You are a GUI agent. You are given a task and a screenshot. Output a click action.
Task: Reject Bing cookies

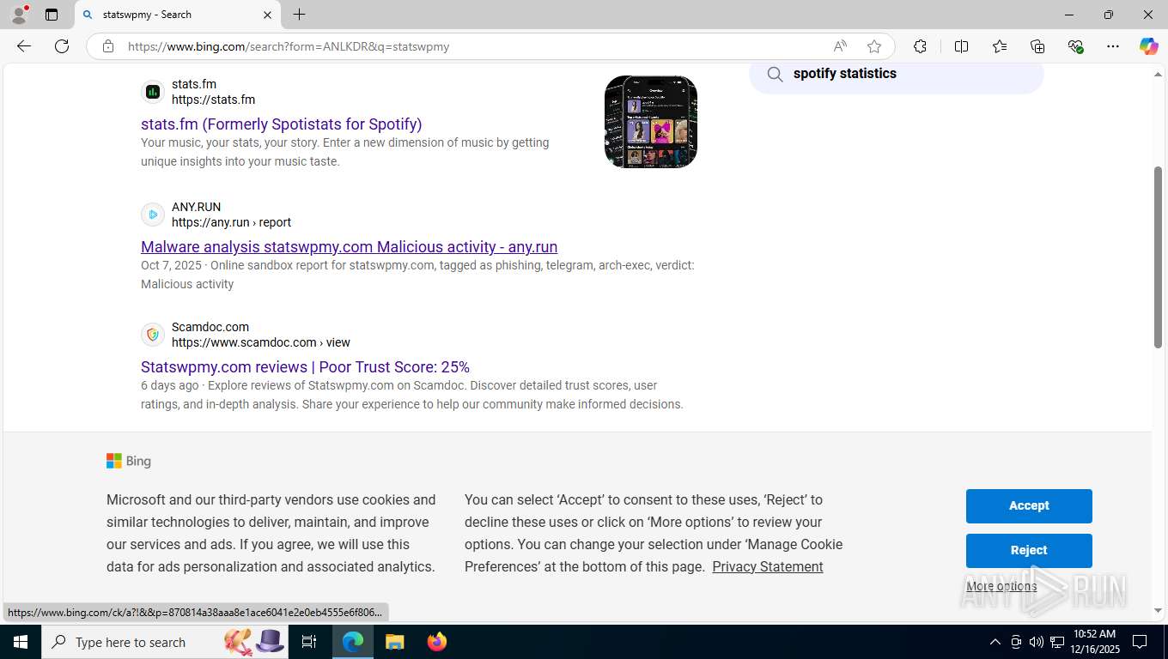tap(1029, 551)
